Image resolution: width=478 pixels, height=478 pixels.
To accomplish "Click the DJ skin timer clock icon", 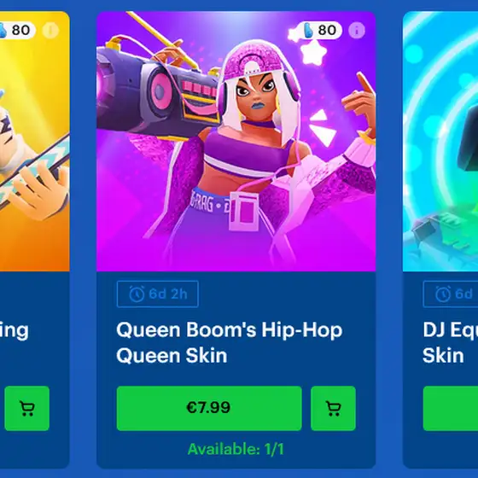I will tap(443, 294).
